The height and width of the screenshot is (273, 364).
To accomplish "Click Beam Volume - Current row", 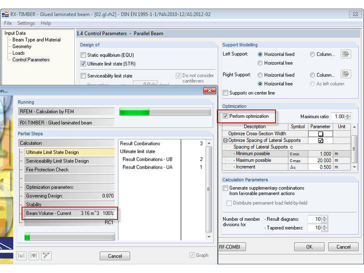I will 69,213.
